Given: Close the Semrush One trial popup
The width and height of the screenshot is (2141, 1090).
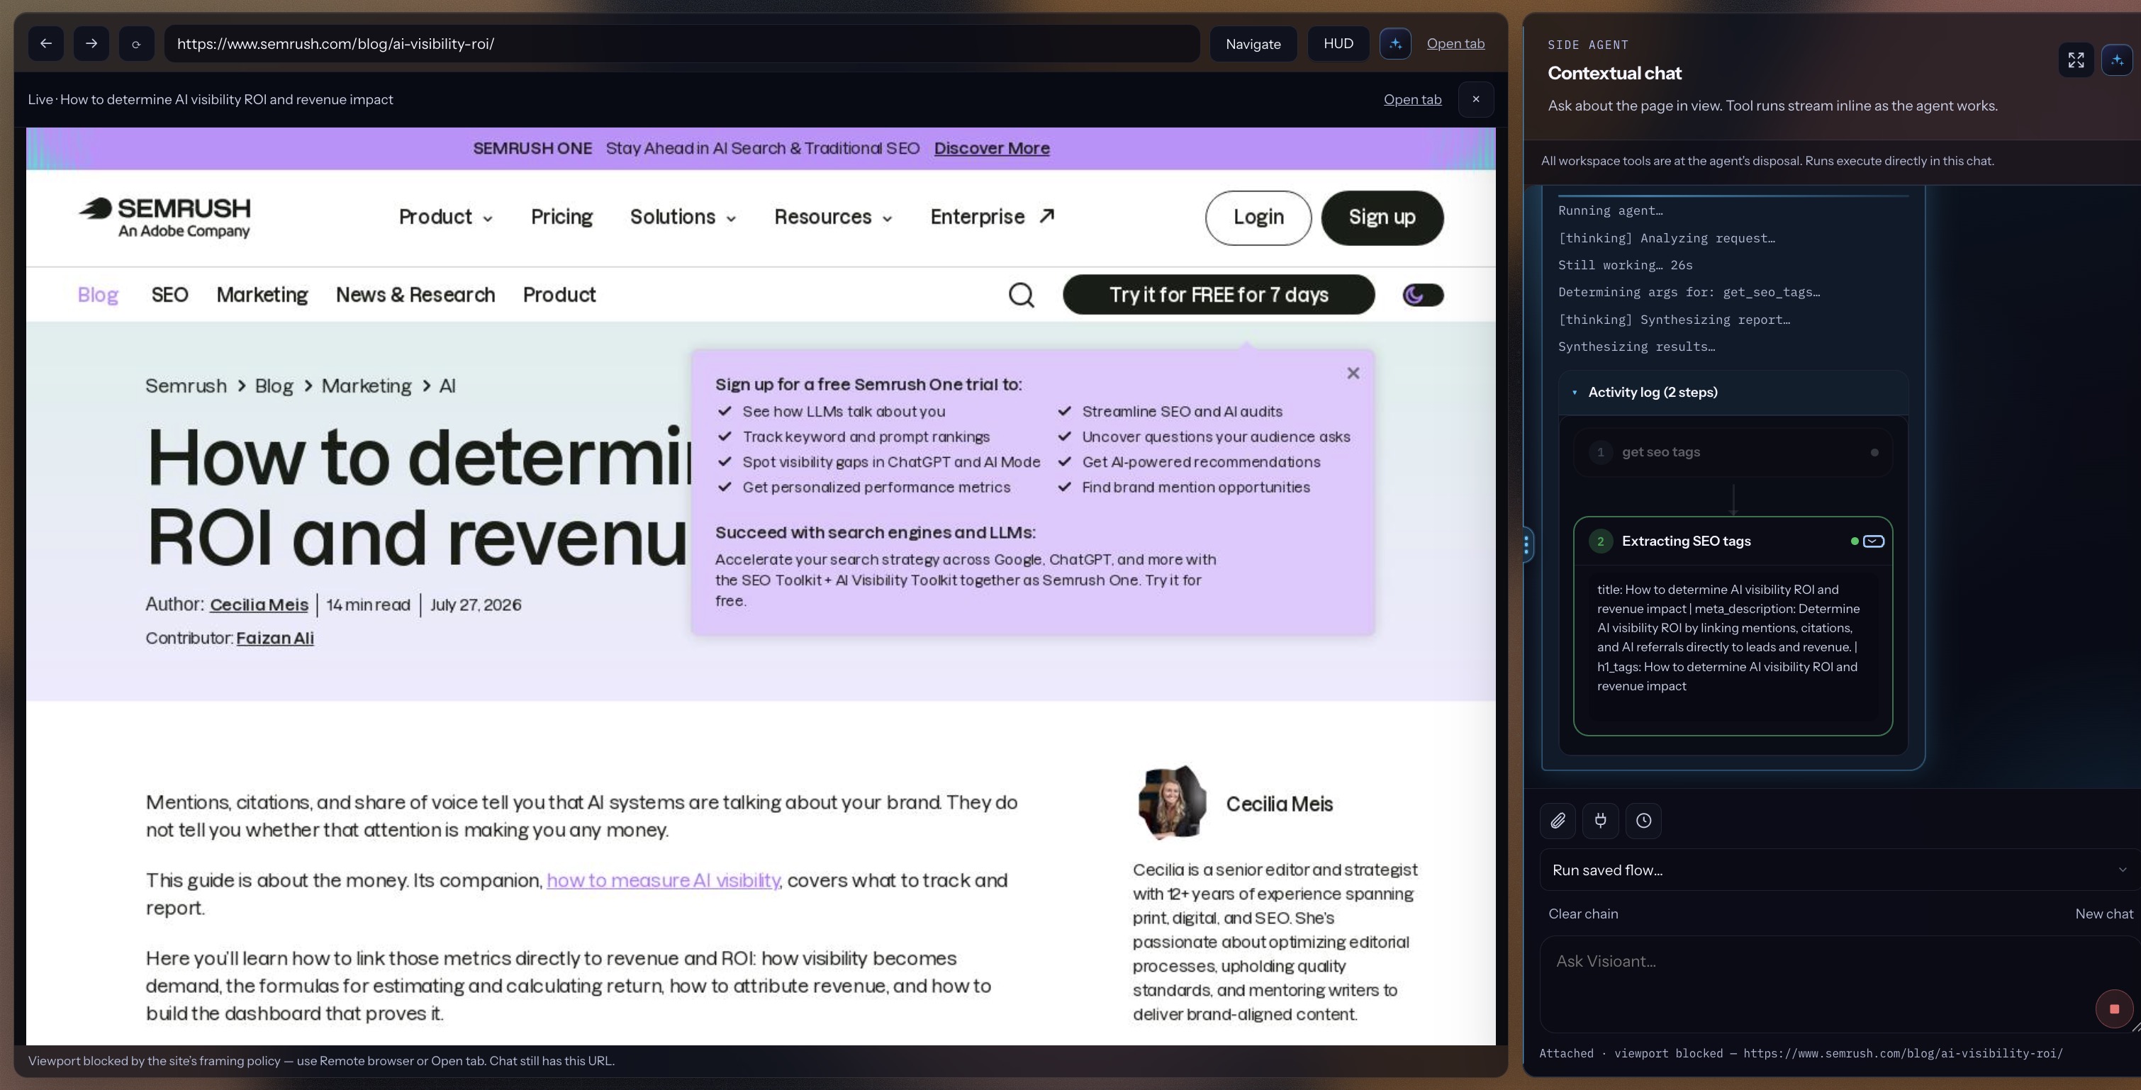Looking at the screenshot, I should click(1352, 373).
